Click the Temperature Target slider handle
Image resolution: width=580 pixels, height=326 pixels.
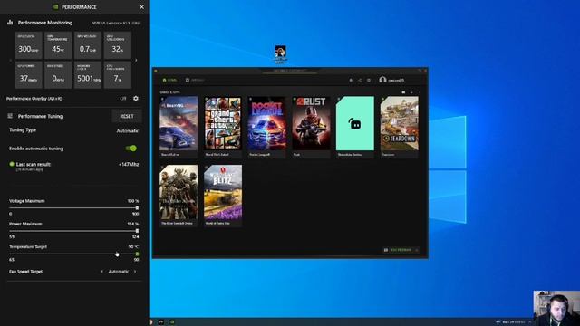(x=137, y=254)
